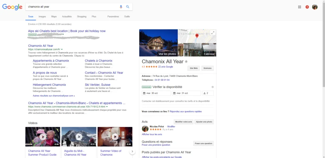Click red map pin on map
The width and height of the screenshot is (325, 158).
point(197,36)
